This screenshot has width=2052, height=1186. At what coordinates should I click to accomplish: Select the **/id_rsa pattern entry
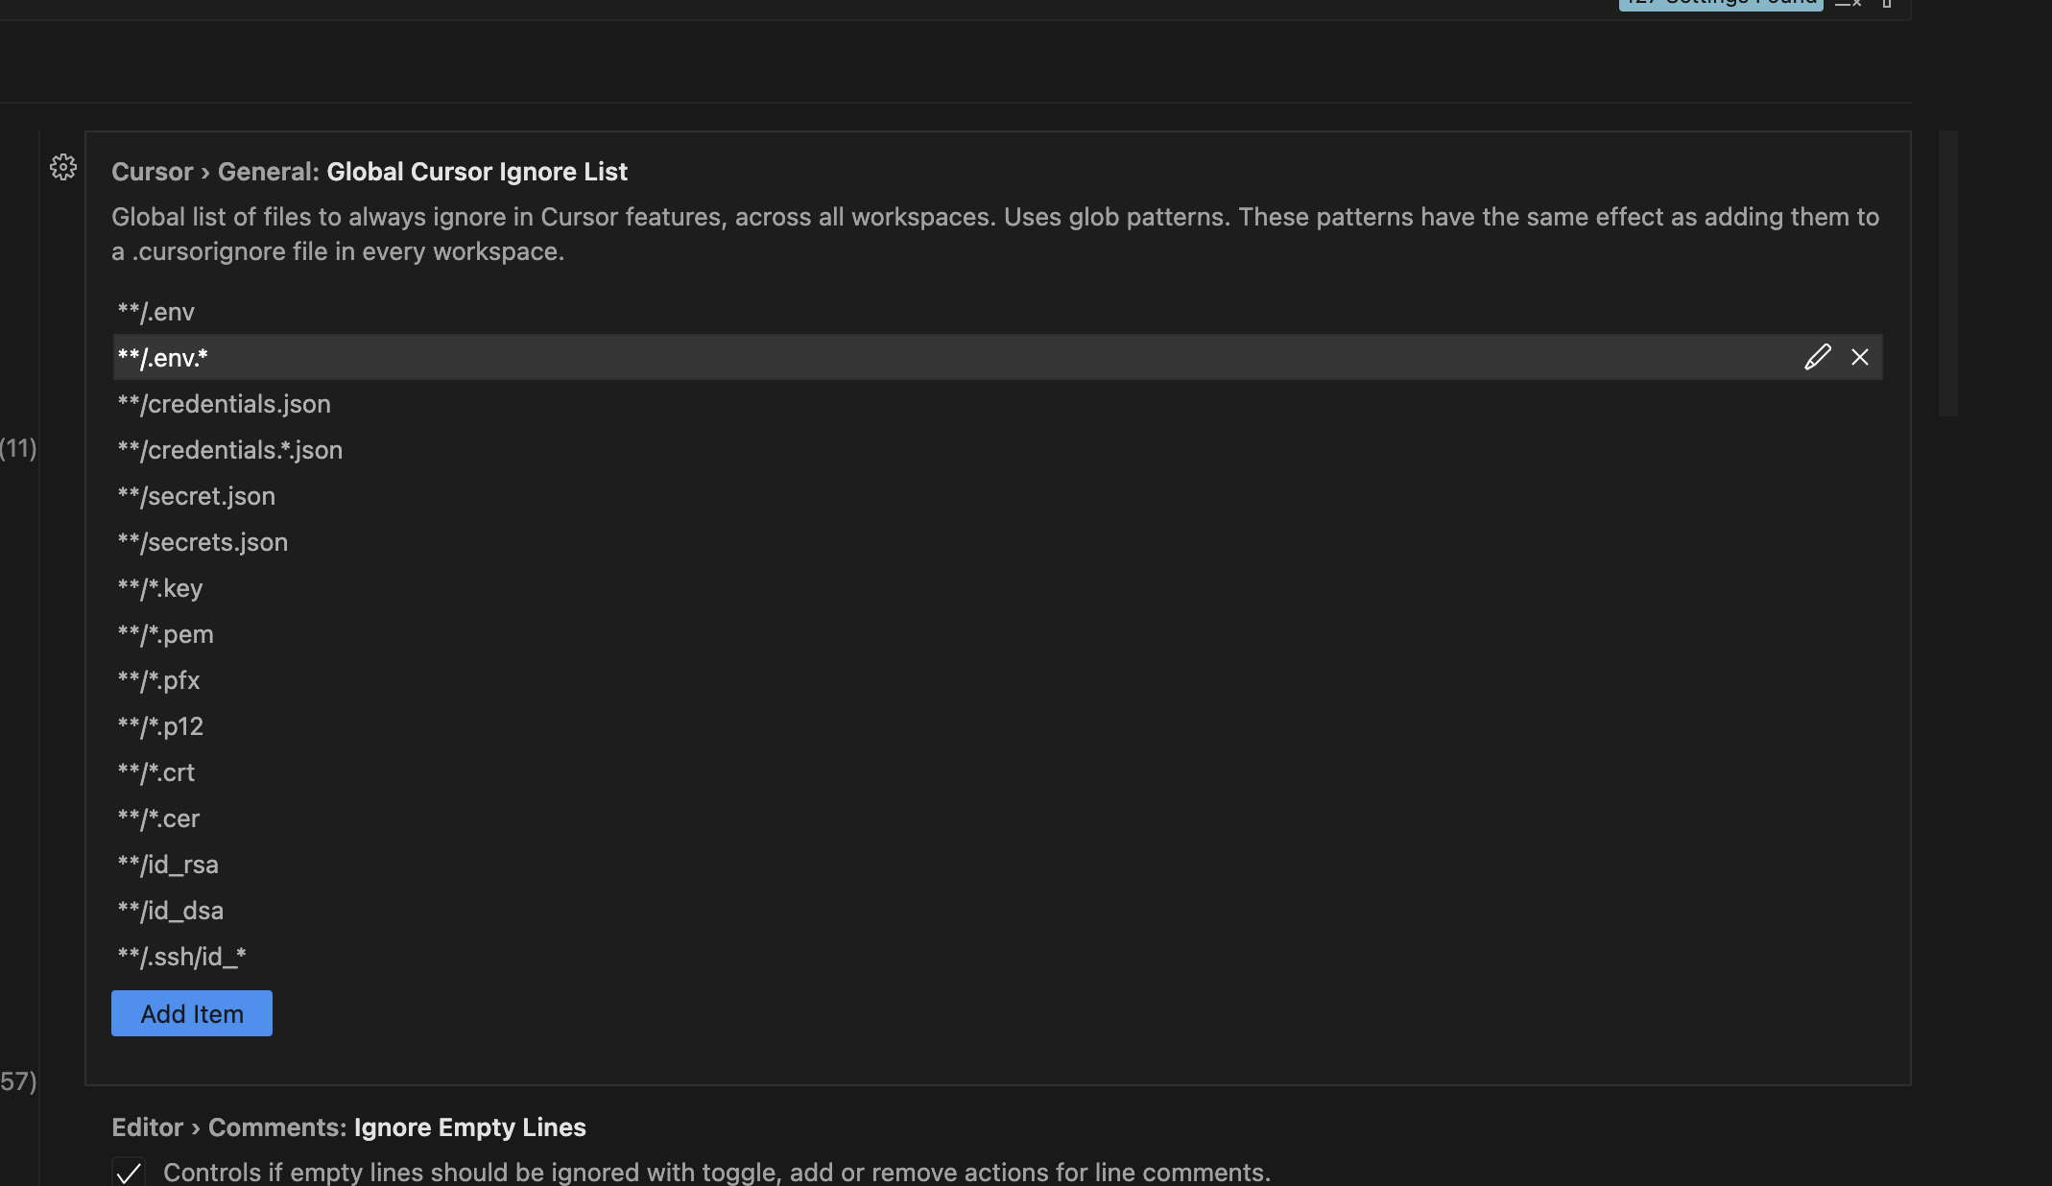[x=168, y=865]
